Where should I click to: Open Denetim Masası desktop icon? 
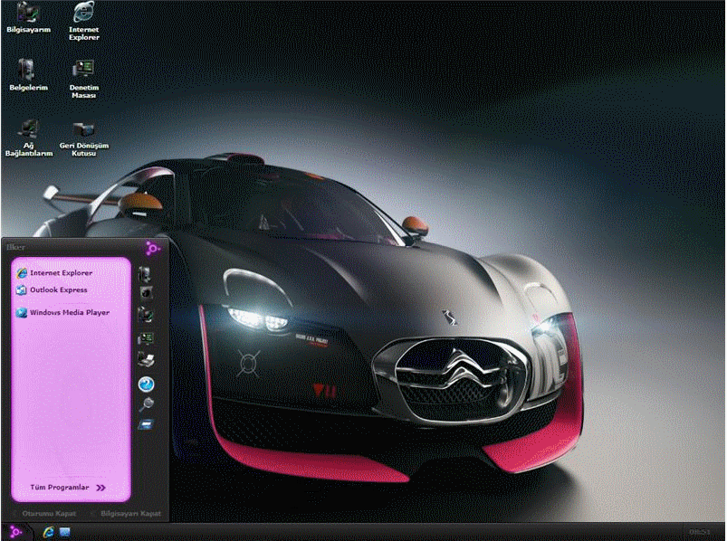tap(84, 79)
